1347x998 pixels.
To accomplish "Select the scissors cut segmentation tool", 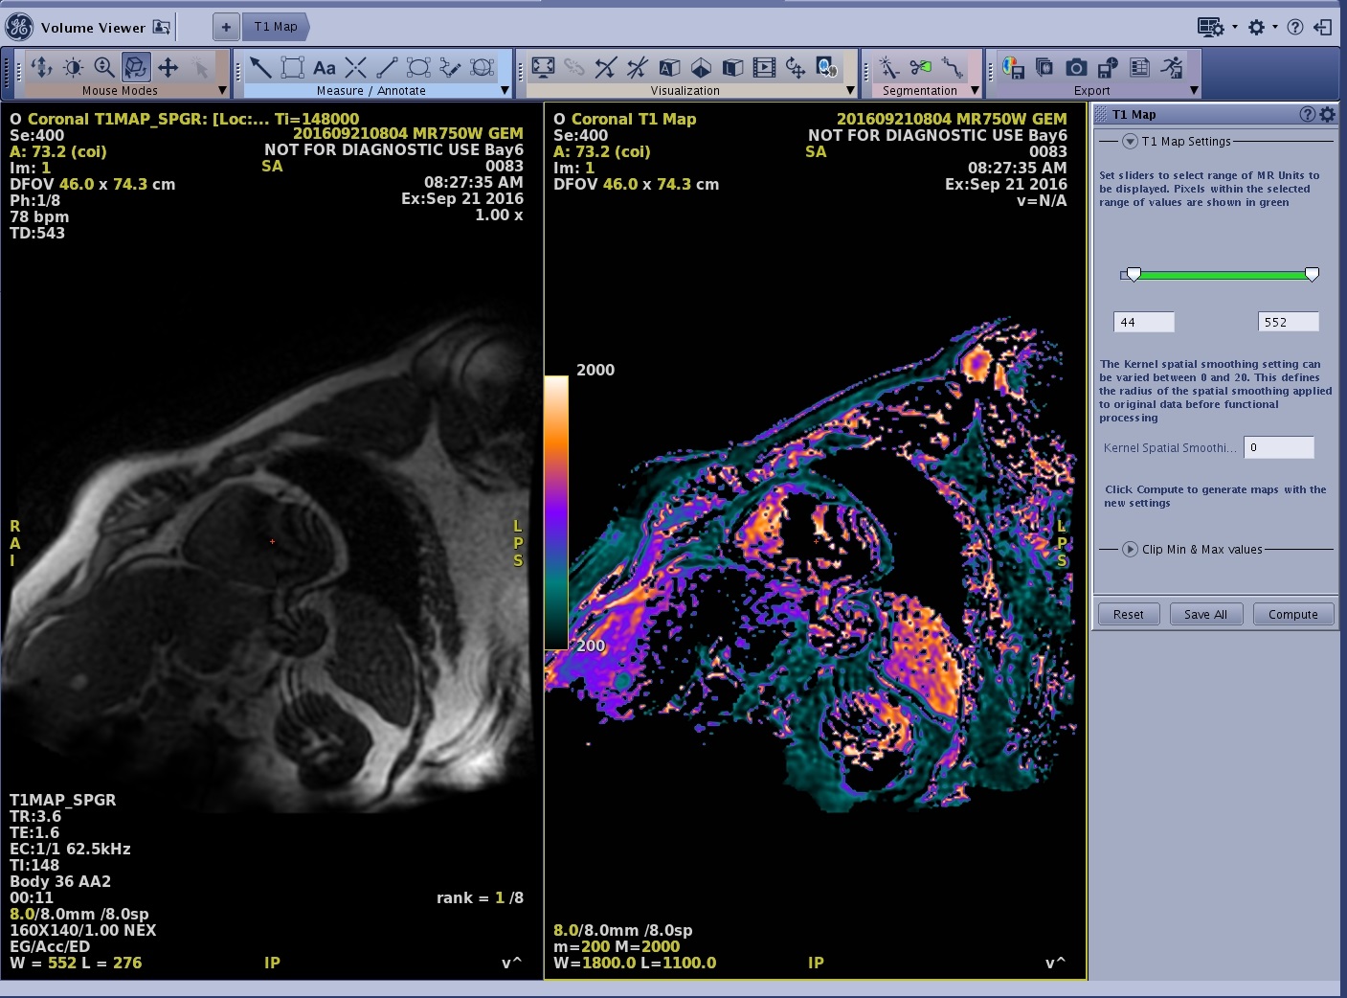I will click(x=920, y=67).
